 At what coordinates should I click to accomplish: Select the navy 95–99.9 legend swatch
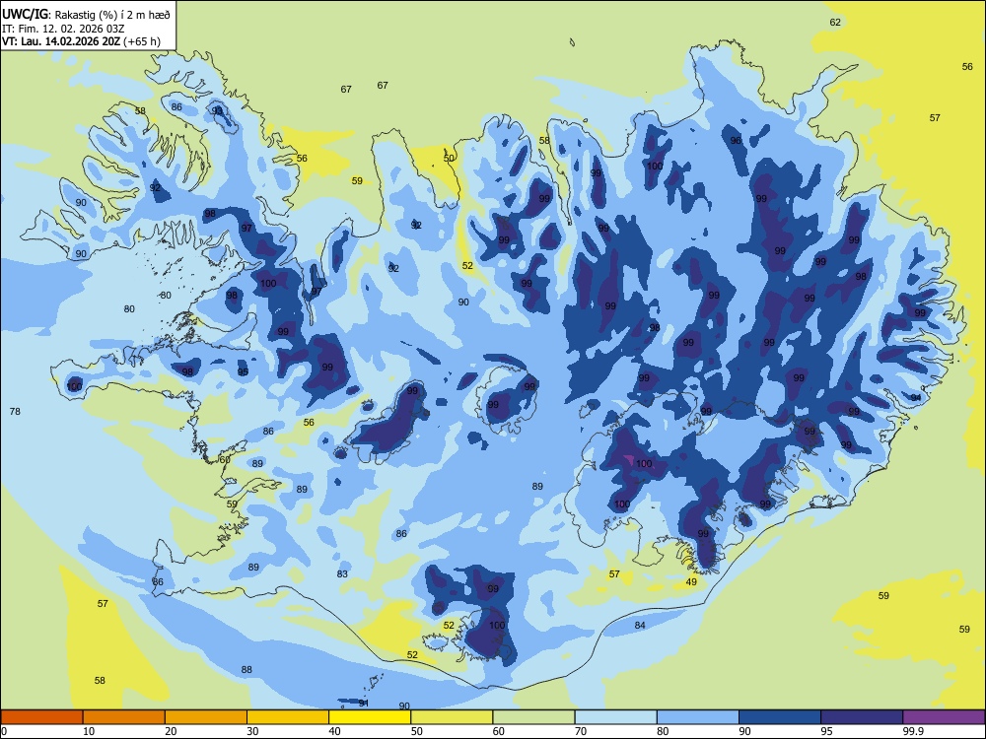coord(862,717)
